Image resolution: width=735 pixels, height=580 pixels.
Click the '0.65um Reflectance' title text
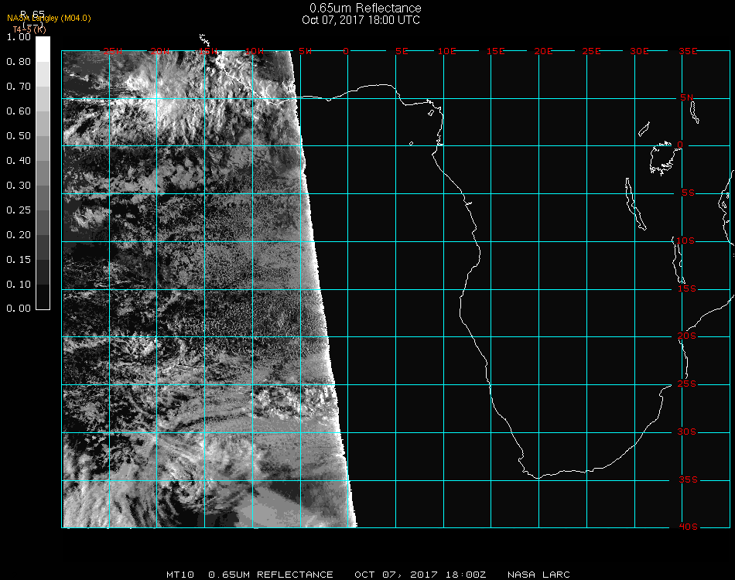click(365, 9)
